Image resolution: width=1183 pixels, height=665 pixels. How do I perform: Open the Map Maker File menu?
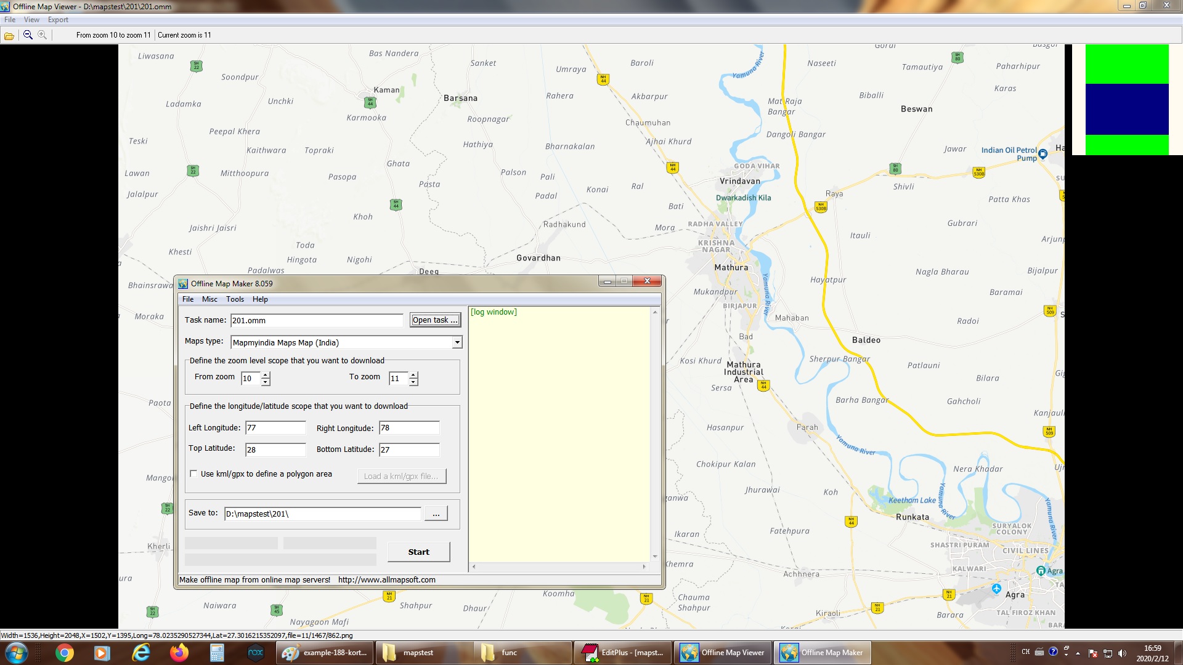click(x=188, y=299)
